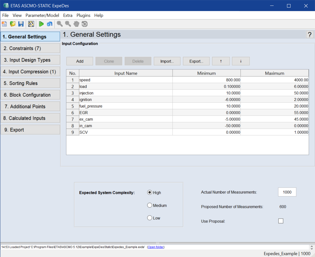
Task: Click the Import... button
Action: tap(167, 61)
